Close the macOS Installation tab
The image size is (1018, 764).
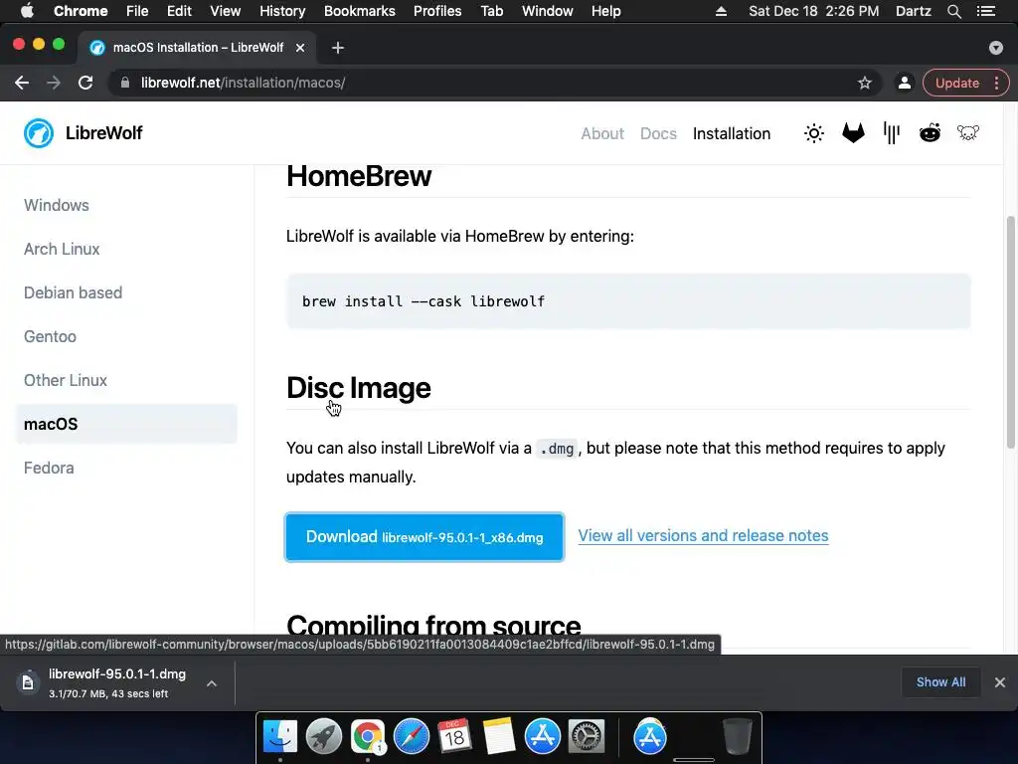[x=300, y=48]
